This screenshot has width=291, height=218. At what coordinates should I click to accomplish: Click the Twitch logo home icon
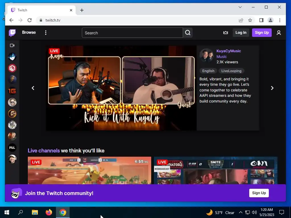tap(12, 33)
